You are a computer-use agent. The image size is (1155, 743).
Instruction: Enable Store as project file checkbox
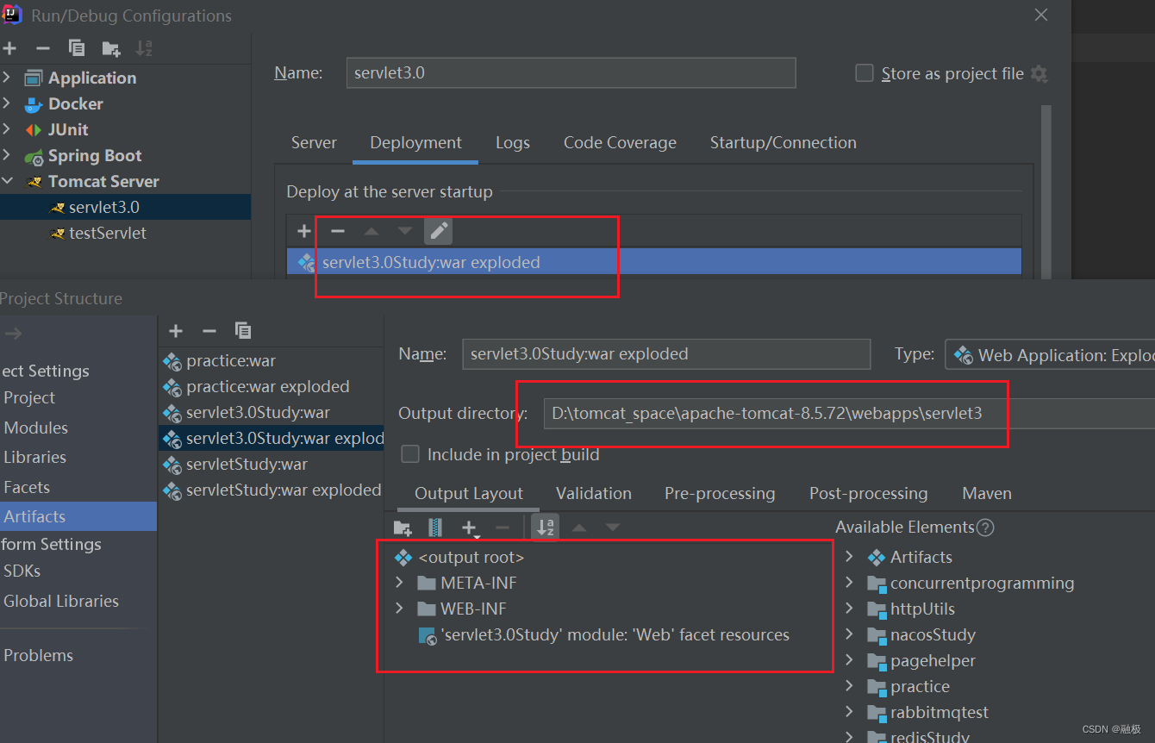[x=865, y=73]
